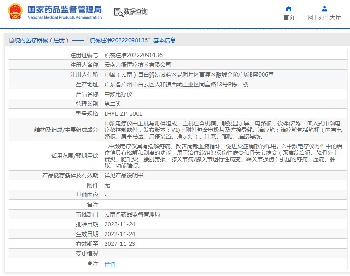The image size is (350, 276).
Task: Click the lightbulb icon beside 注
Action: tap(90, 264)
